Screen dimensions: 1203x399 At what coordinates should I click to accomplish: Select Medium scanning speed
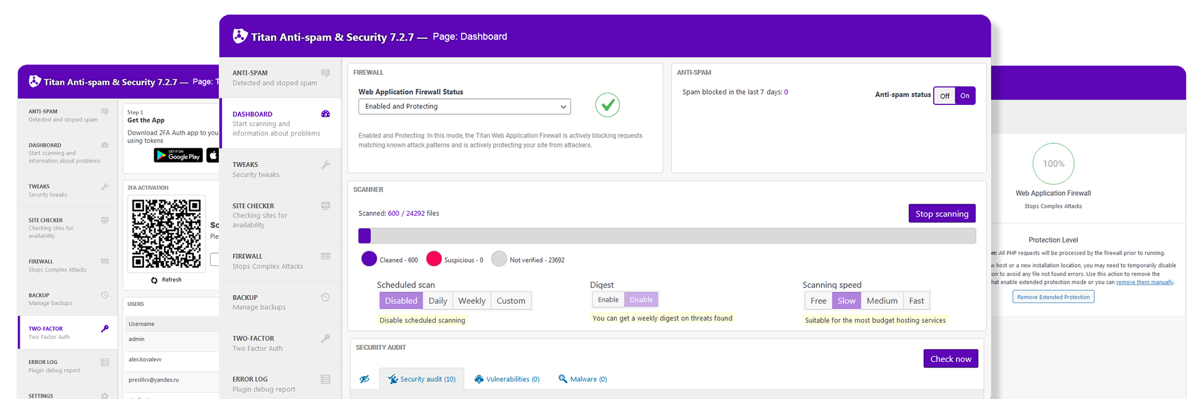882,301
